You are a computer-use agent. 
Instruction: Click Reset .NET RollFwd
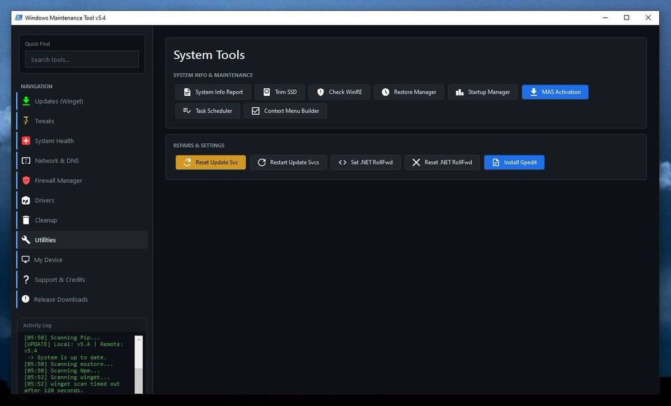coord(442,162)
